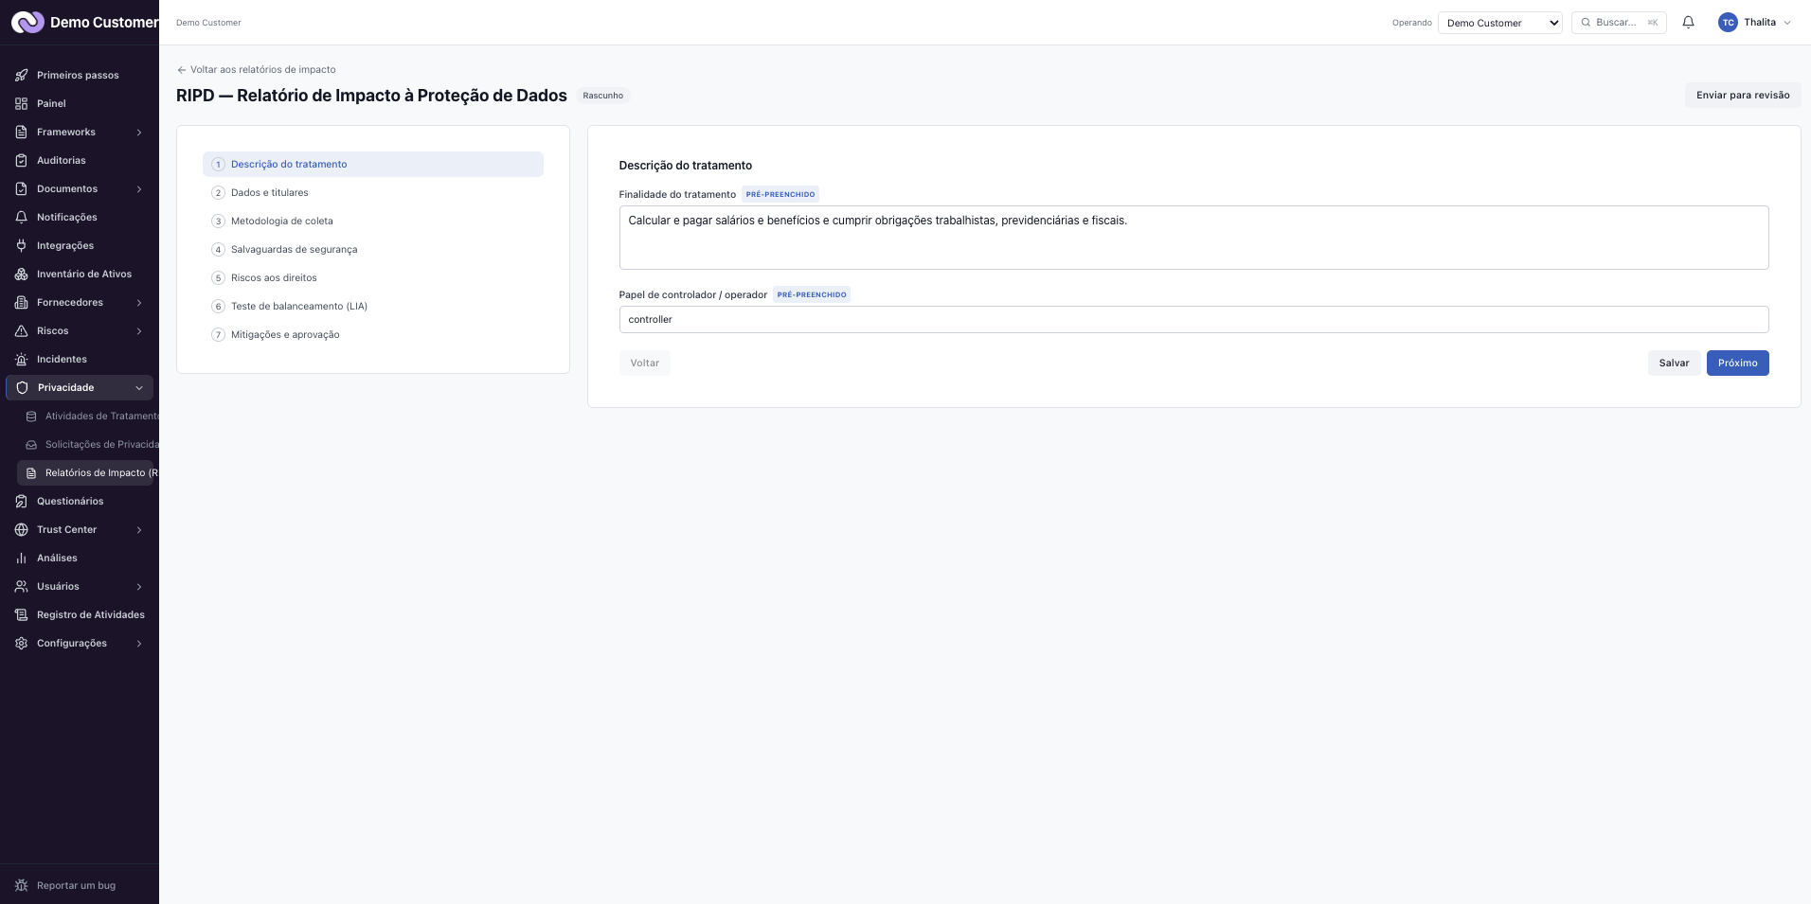Click the Finalidade do tratamento text area

point(1193,238)
